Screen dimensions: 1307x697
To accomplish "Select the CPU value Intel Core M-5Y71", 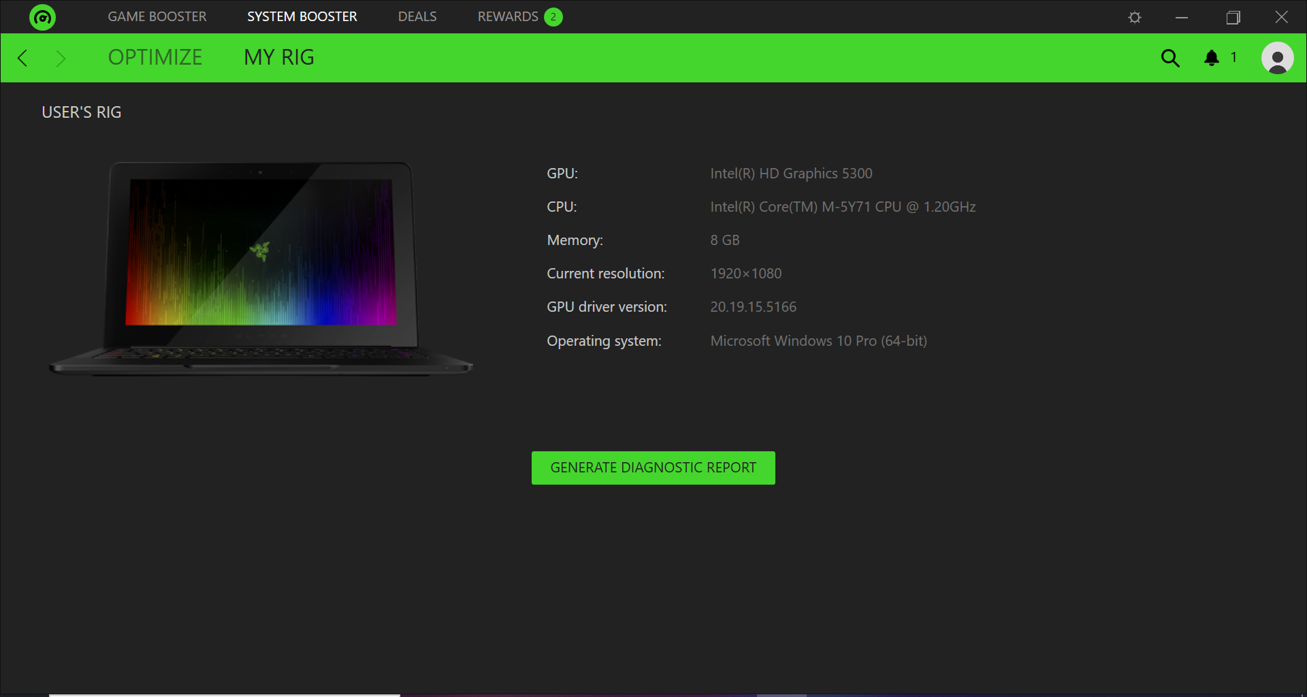I will [843, 207].
